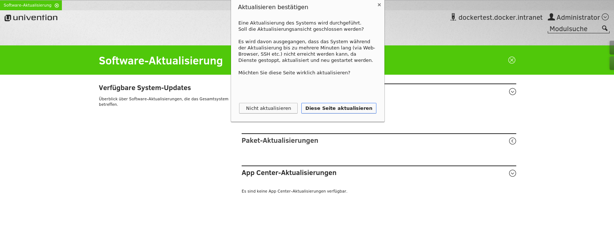Confirm with Diese Seite aktualisieren button
The height and width of the screenshot is (227, 614).
339,108
